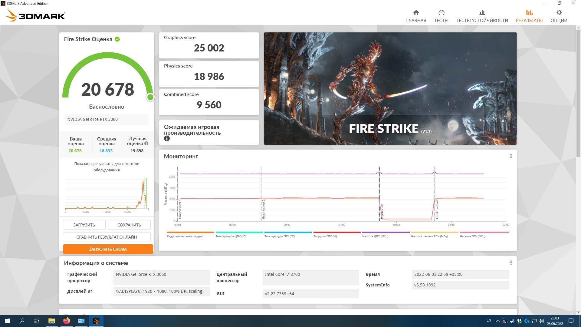Open the Мониторинг panel three-dot menu

tap(511, 156)
